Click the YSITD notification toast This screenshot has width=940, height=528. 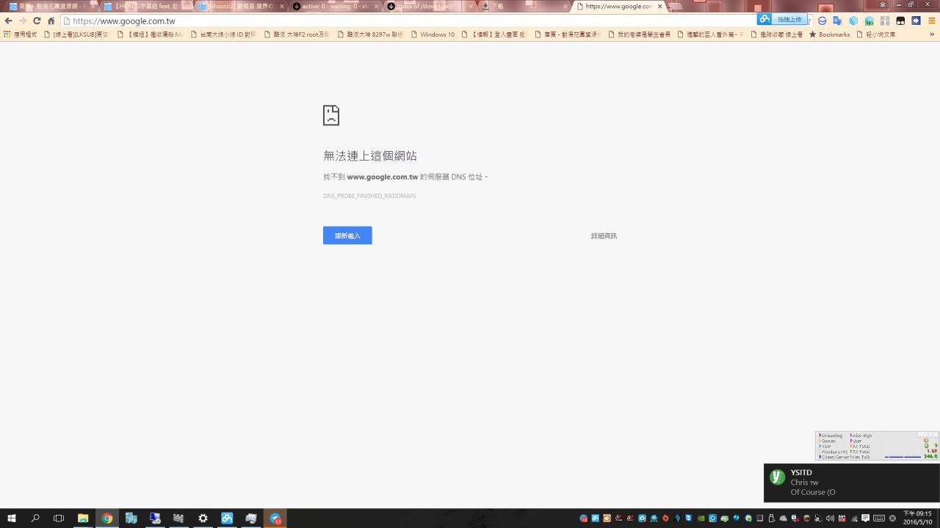tap(852, 483)
